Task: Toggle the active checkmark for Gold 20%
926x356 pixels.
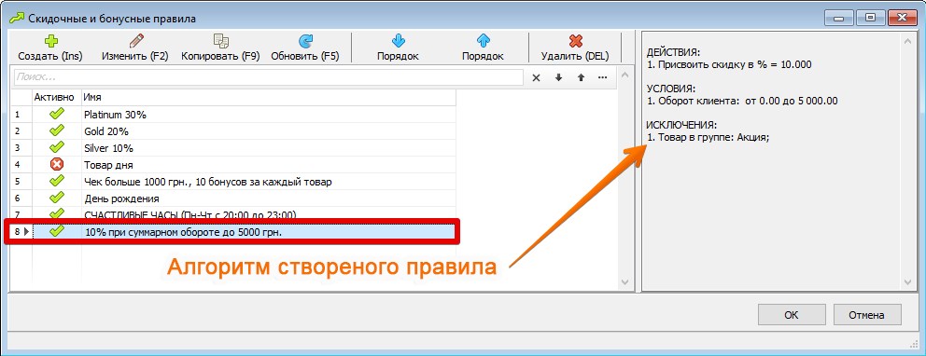Action: pos(57,130)
